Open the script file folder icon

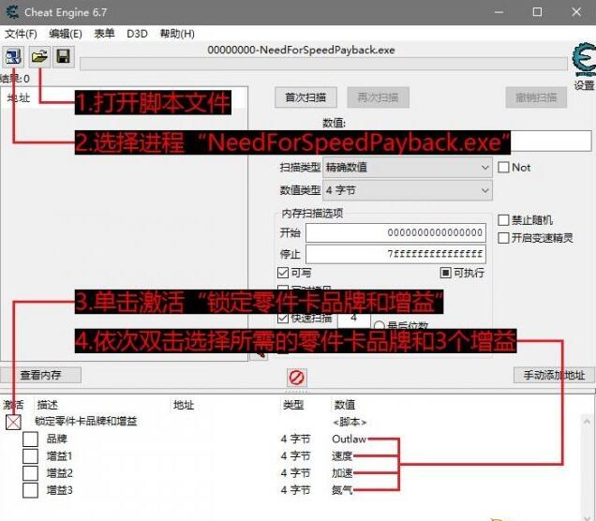(x=39, y=57)
